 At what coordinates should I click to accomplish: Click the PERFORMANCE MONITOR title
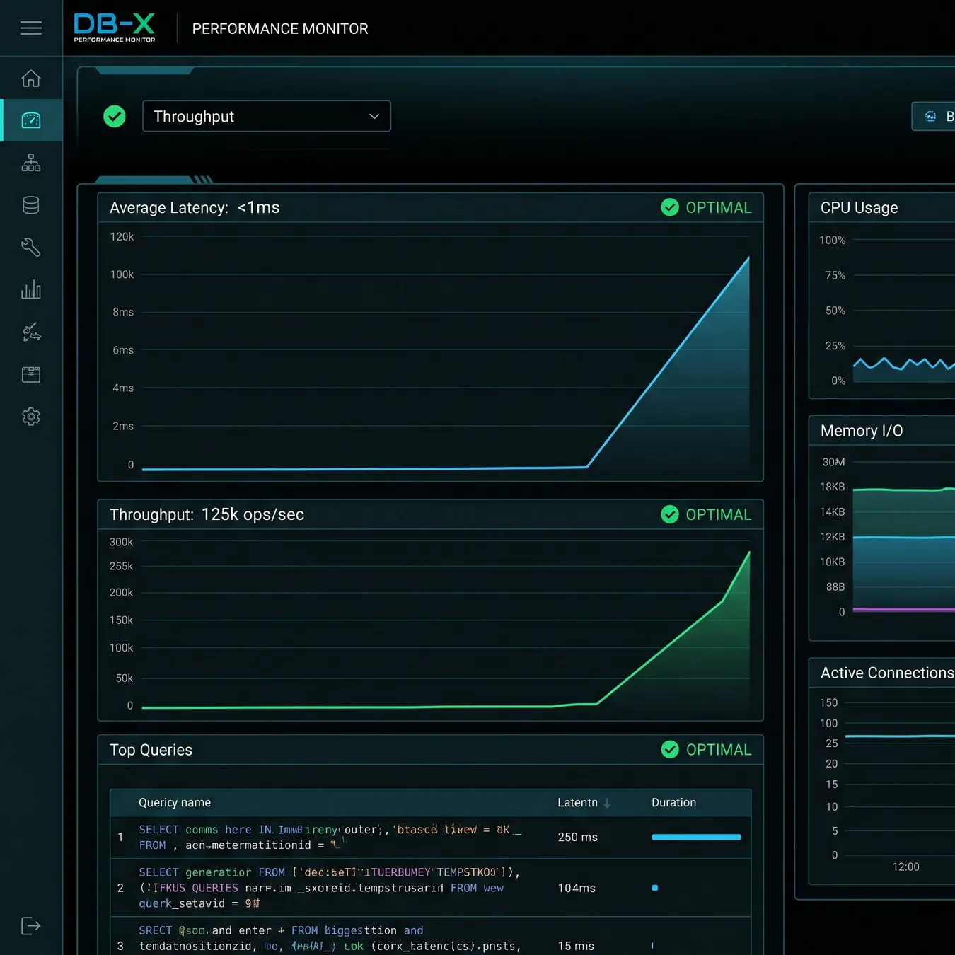[280, 29]
